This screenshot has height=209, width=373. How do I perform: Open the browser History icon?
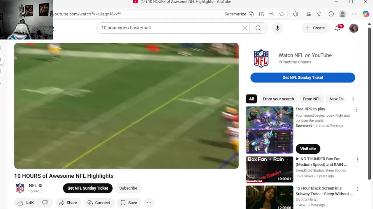[331, 14]
